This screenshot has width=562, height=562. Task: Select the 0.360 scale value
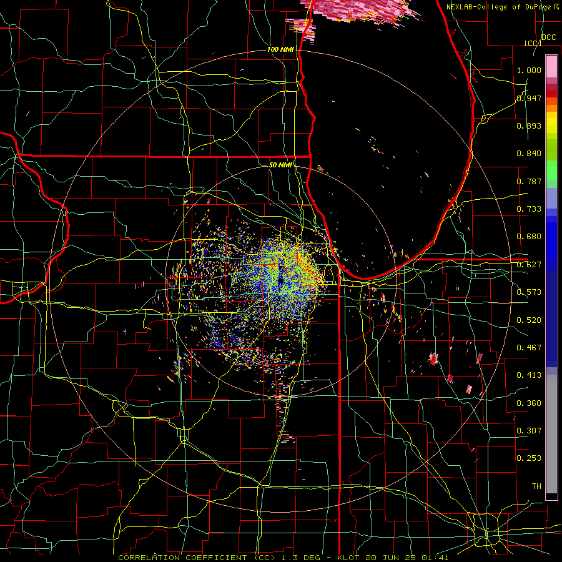pyautogui.click(x=529, y=403)
